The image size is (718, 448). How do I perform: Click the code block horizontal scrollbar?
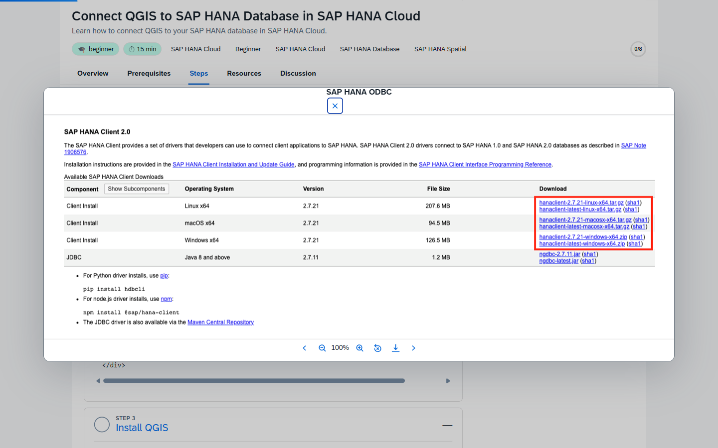click(254, 381)
